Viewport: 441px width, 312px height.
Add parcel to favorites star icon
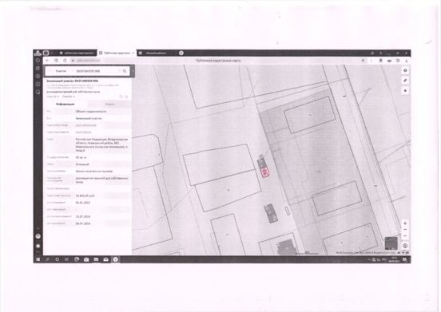[126, 97]
